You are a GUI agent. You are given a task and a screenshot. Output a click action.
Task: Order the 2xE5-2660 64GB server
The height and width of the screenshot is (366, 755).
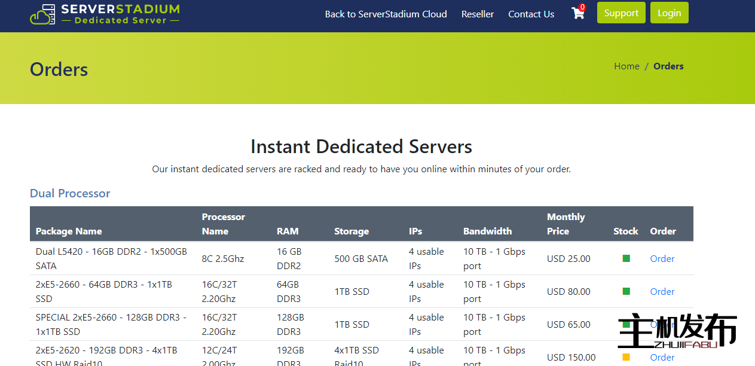point(662,291)
